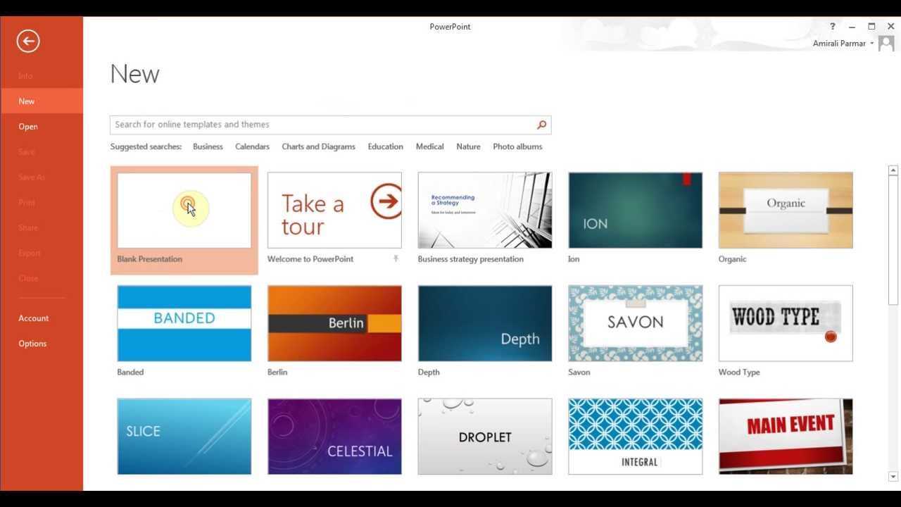901x507 pixels.
Task: Choose the Ion theme thumbnail
Action: pyautogui.click(x=635, y=211)
